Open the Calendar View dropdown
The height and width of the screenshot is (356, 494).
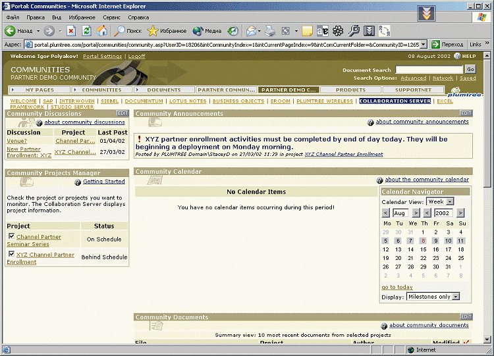pos(451,202)
